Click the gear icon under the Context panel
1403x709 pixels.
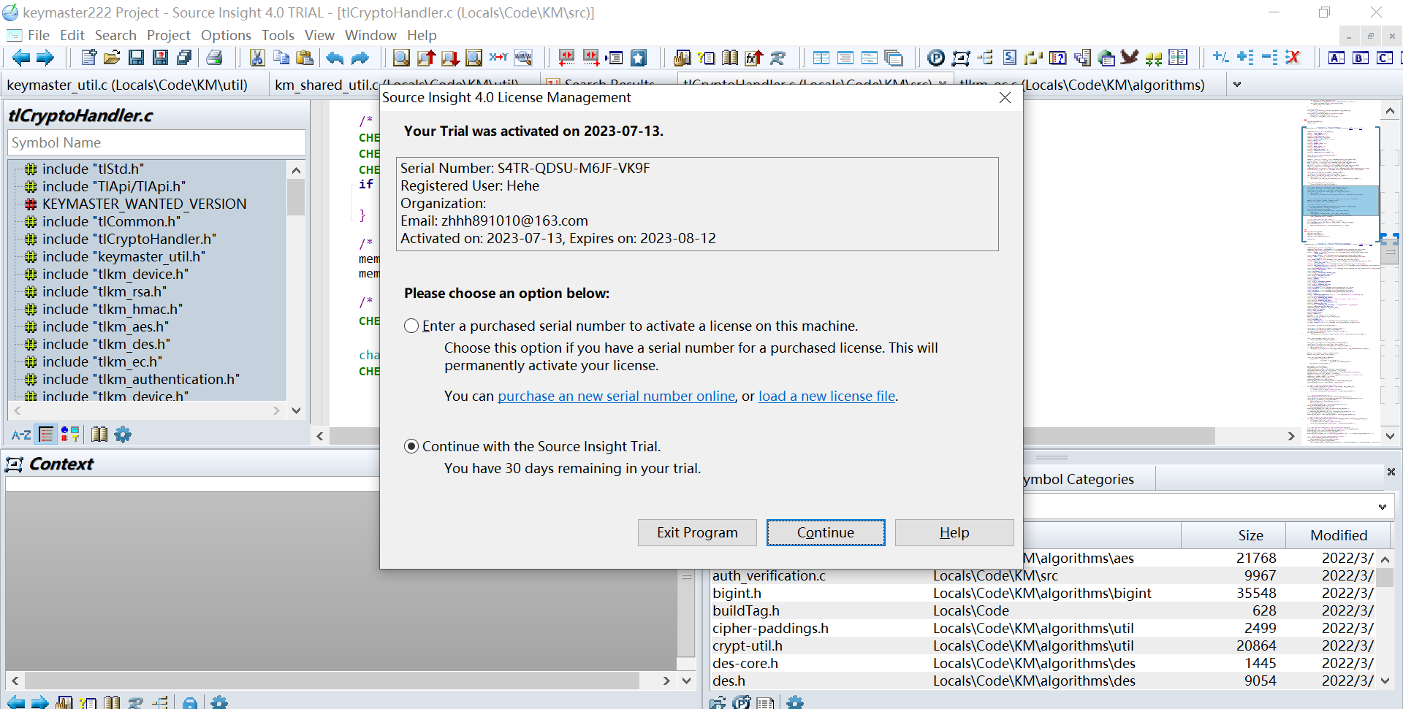click(219, 702)
